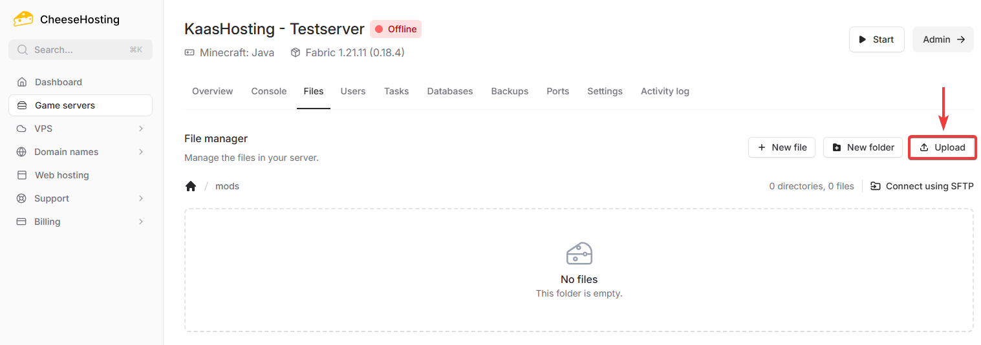This screenshot has width=981, height=345.
Task: Click the Support lifebuoy icon
Action: 22,198
